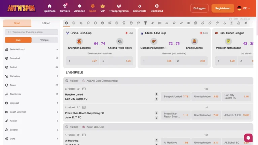Viewport: 258px width, 145px height.
Task: Pick Lion City Sailors FC odds 1.46
Action: (x=236, y=97)
